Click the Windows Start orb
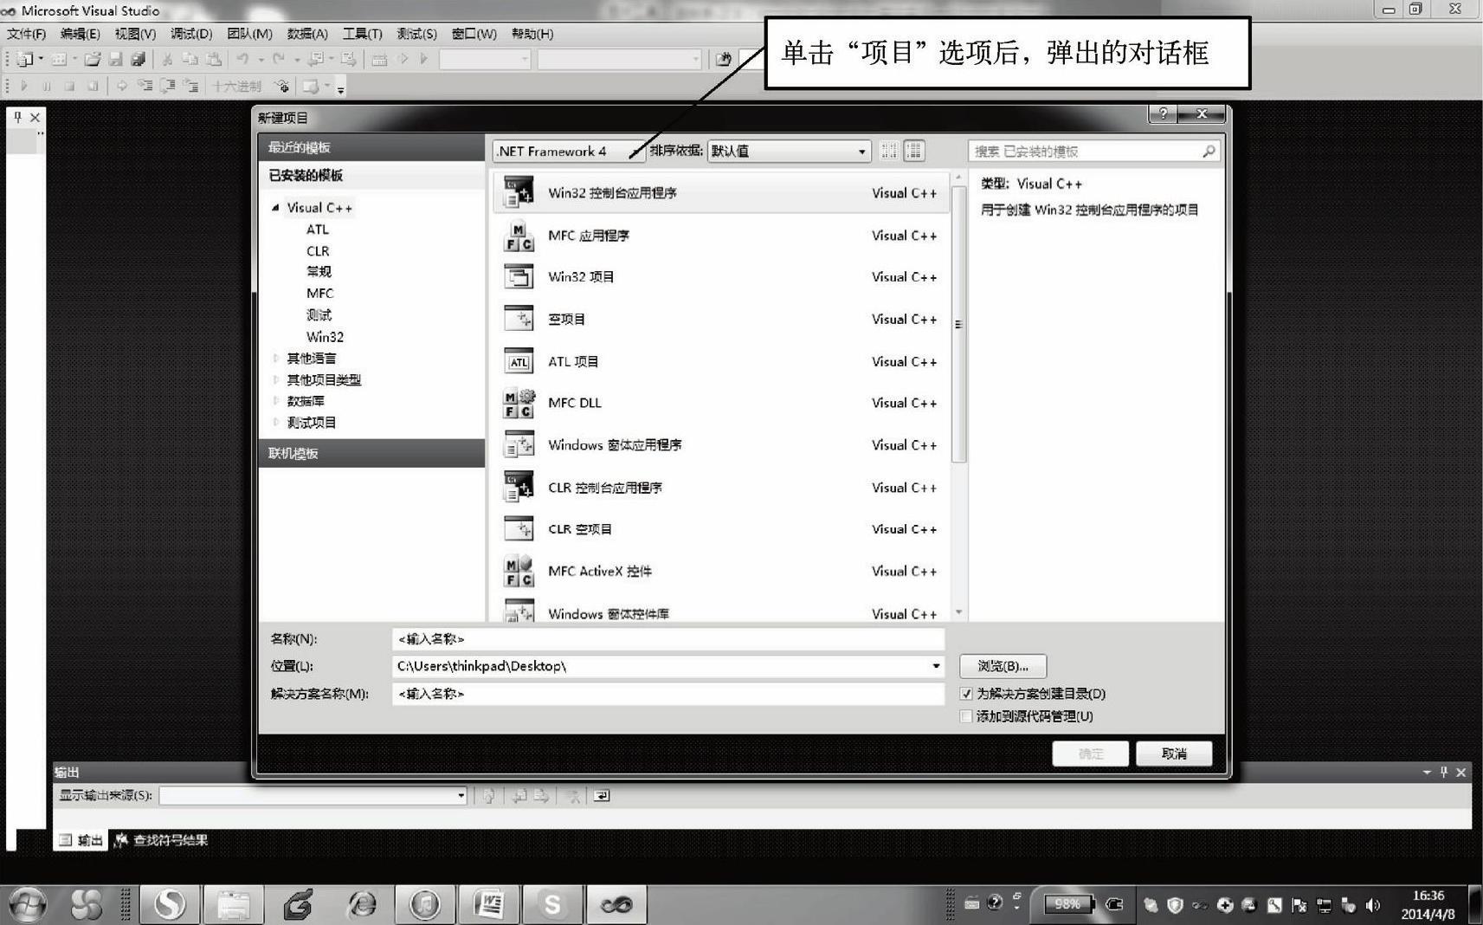This screenshot has width=1483, height=925. 27,905
